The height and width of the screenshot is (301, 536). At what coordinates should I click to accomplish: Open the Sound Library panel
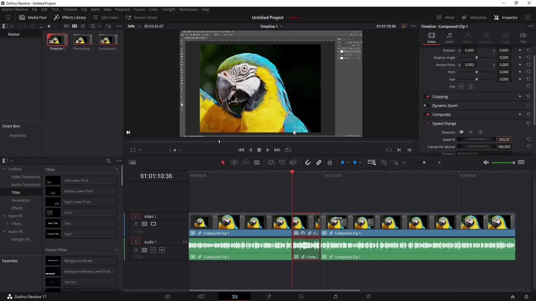point(142,17)
